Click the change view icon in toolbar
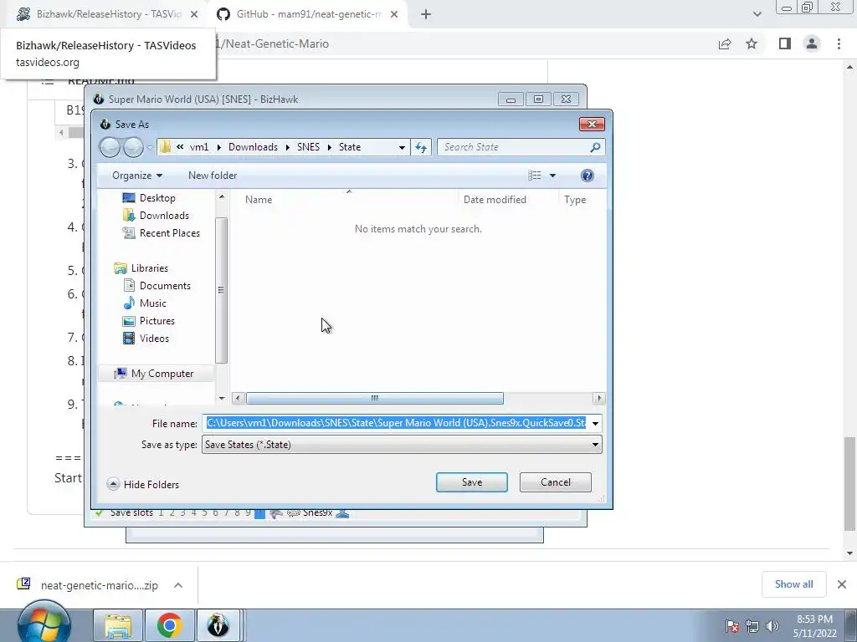Screen dimensions: 857x642 tap(535, 176)
